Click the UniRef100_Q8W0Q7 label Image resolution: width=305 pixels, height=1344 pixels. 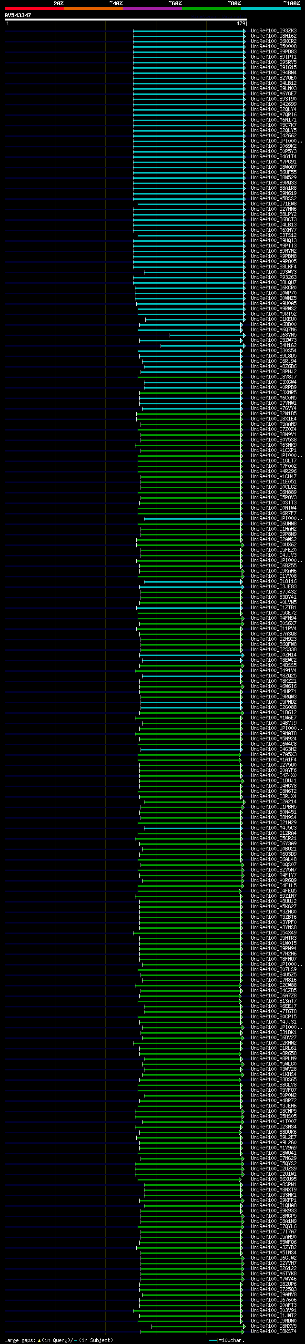click(274, 167)
